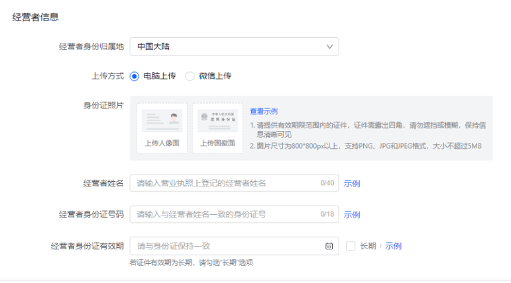The image size is (511, 283).
Task: Click the national emblem card placeholder icon
Action: tap(217, 120)
